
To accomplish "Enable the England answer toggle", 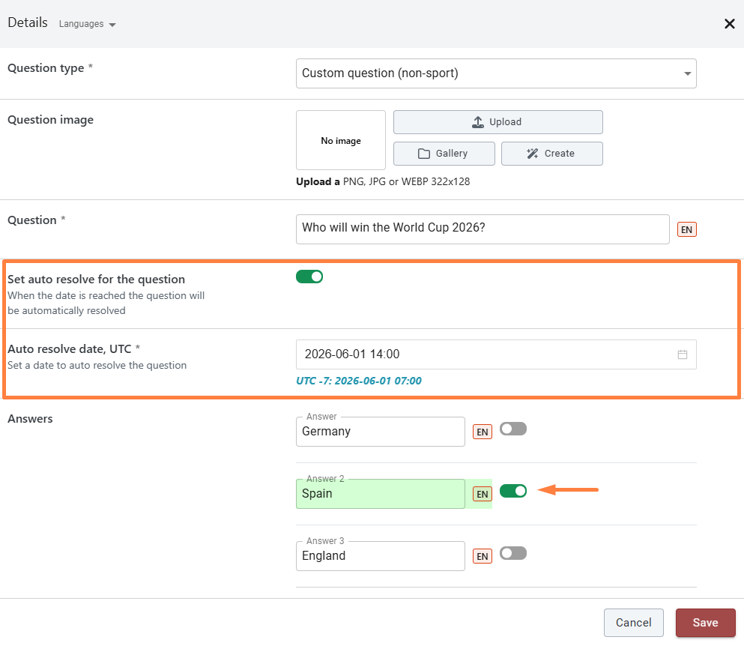I will (x=513, y=553).
